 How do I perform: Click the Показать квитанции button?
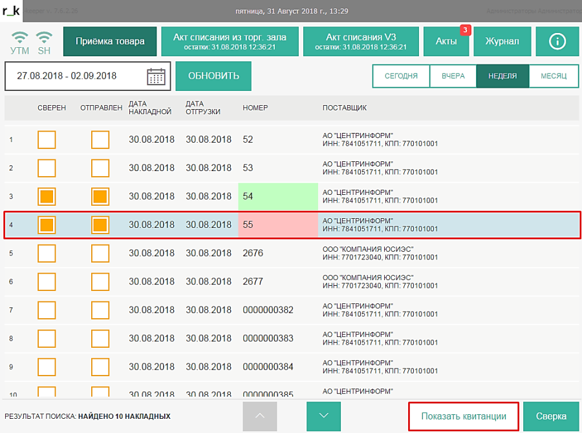click(464, 416)
